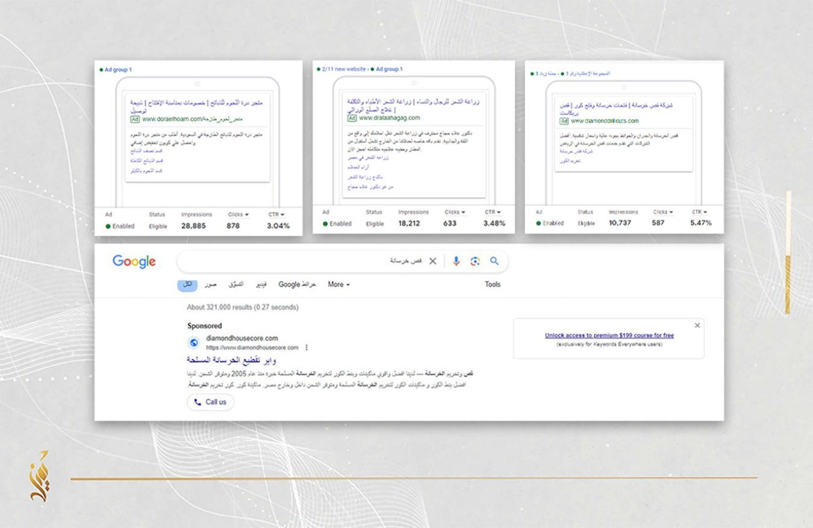
Task: Click the Ad badge beside www.dralaahagag.com
Action: coord(352,118)
